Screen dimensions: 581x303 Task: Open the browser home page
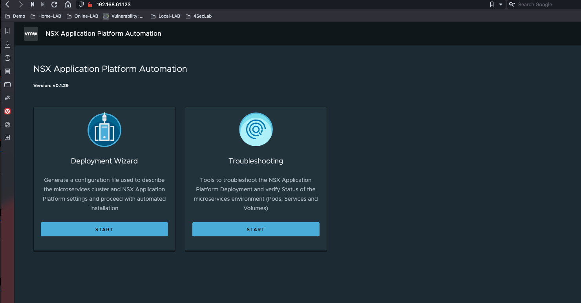tap(68, 5)
